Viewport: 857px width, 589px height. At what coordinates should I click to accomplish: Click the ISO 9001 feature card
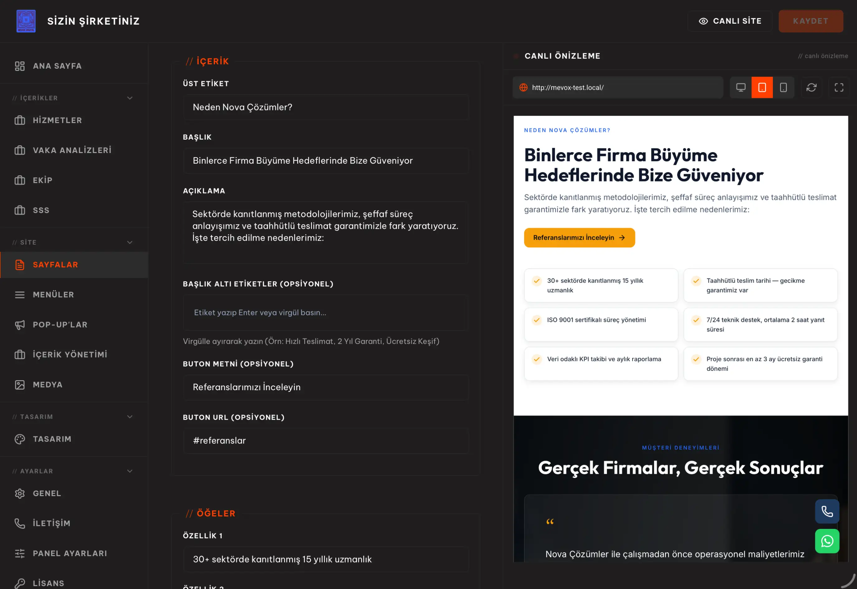(601, 324)
